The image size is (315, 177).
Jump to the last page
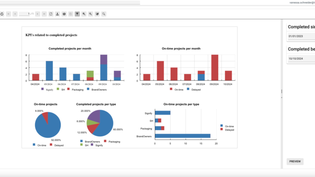click(x=44, y=14)
